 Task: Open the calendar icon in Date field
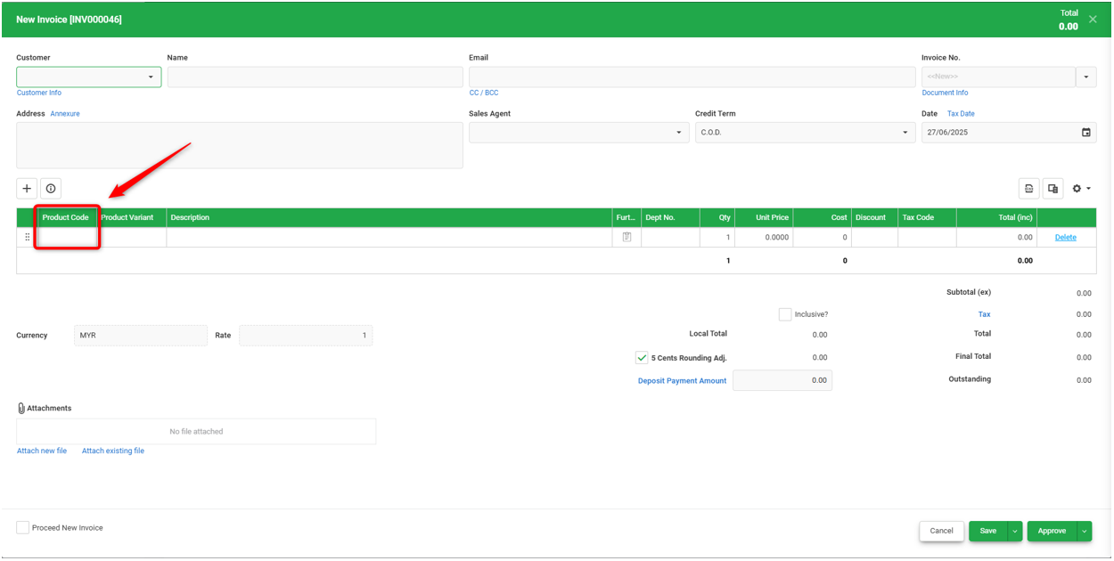tap(1085, 133)
